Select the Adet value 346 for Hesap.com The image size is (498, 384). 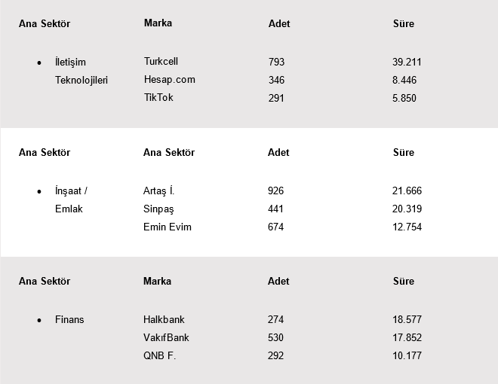276,80
